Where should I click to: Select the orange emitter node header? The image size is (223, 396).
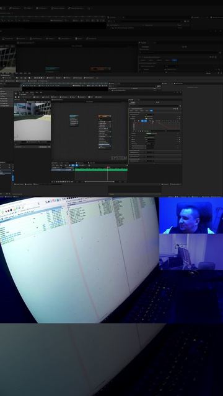click(105, 116)
